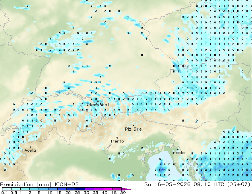The image size is (252, 194).
Task: Click the legend value label '0.5'
Action: click(14, 192)
